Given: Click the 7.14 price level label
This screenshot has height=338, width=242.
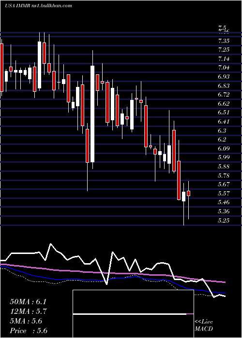Looking at the screenshot, I should tap(224, 58).
